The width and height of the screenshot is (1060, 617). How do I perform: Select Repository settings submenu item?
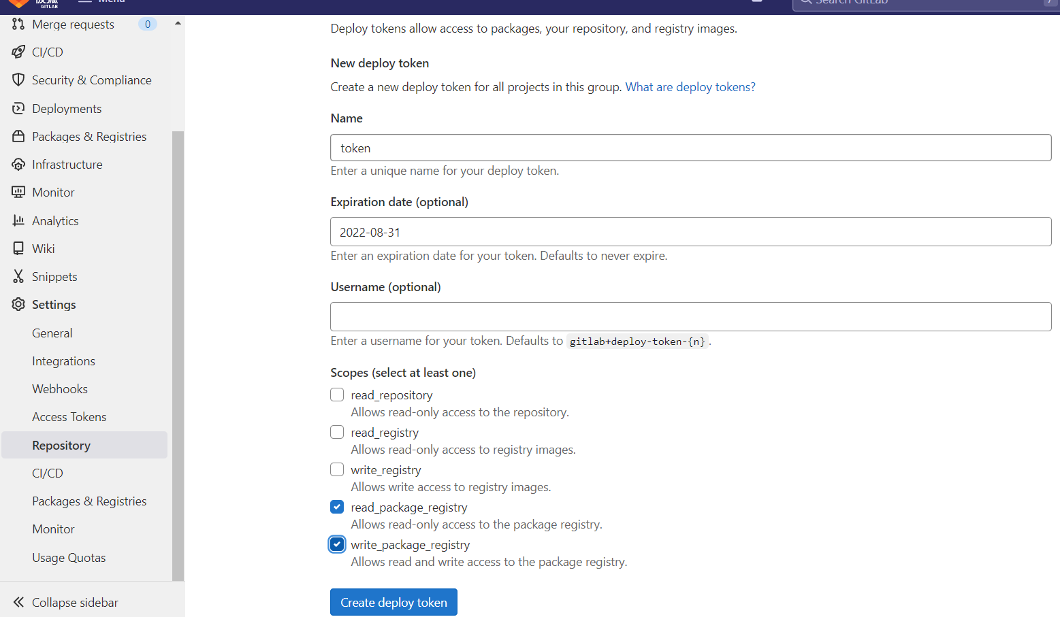point(84,445)
